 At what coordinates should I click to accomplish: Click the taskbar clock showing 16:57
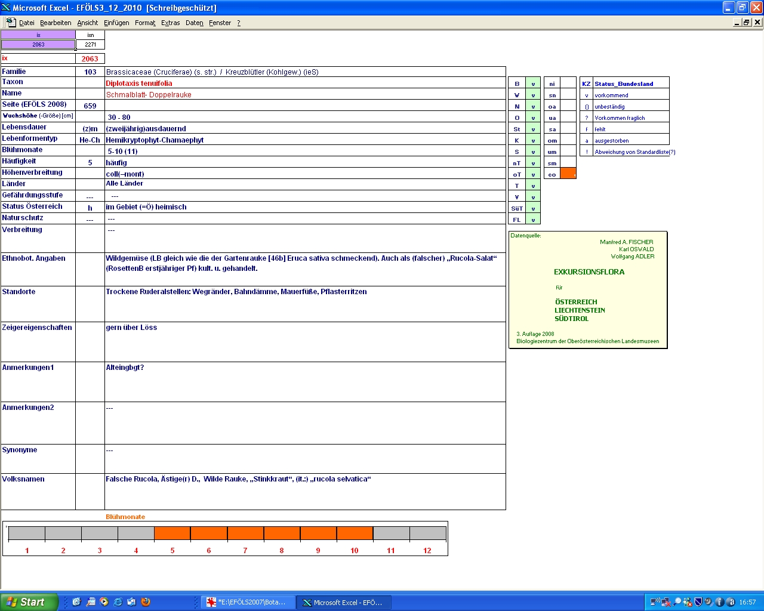click(x=747, y=602)
